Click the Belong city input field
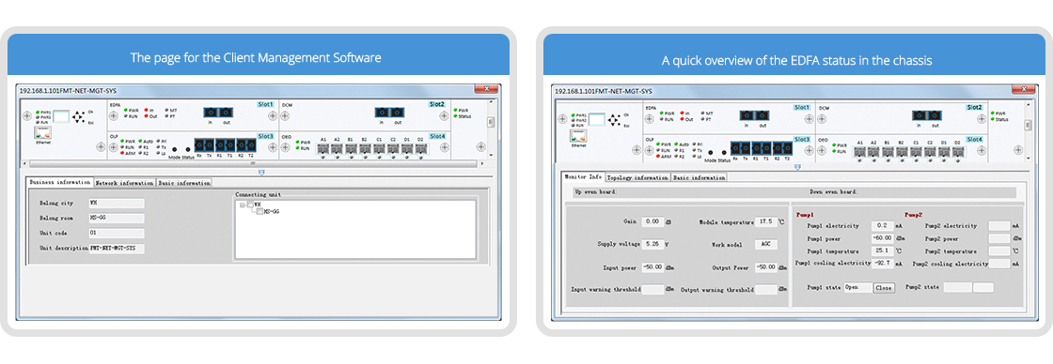Screen dimensions: 1053x364 pyautogui.click(x=117, y=204)
